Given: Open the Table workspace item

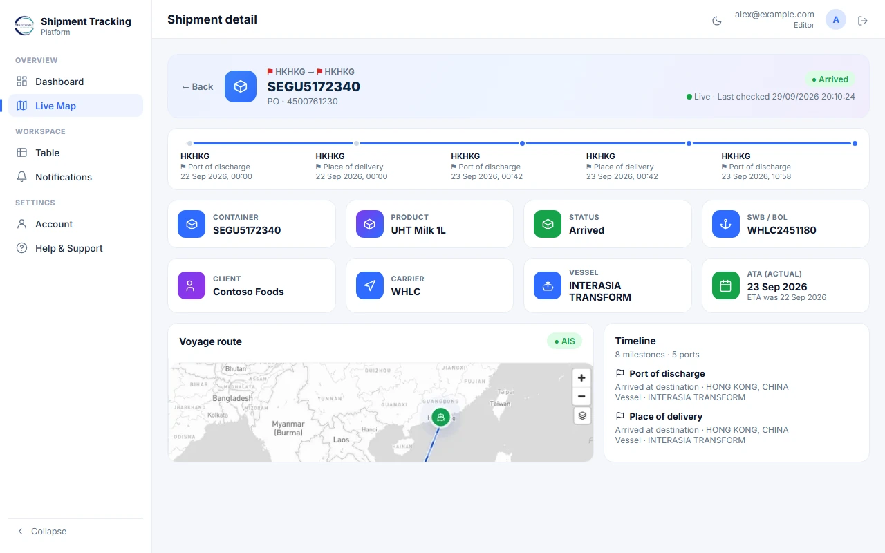Looking at the screenshot, I should [x=76, y=153].
